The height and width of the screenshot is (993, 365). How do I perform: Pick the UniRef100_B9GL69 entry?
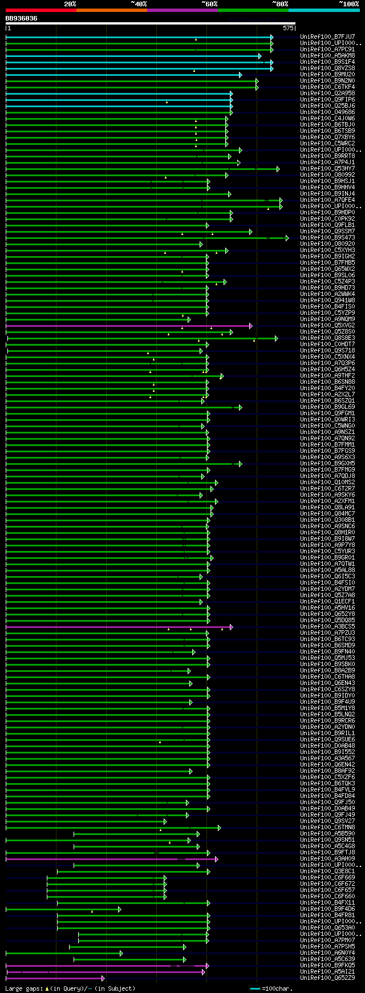[327, 407]
